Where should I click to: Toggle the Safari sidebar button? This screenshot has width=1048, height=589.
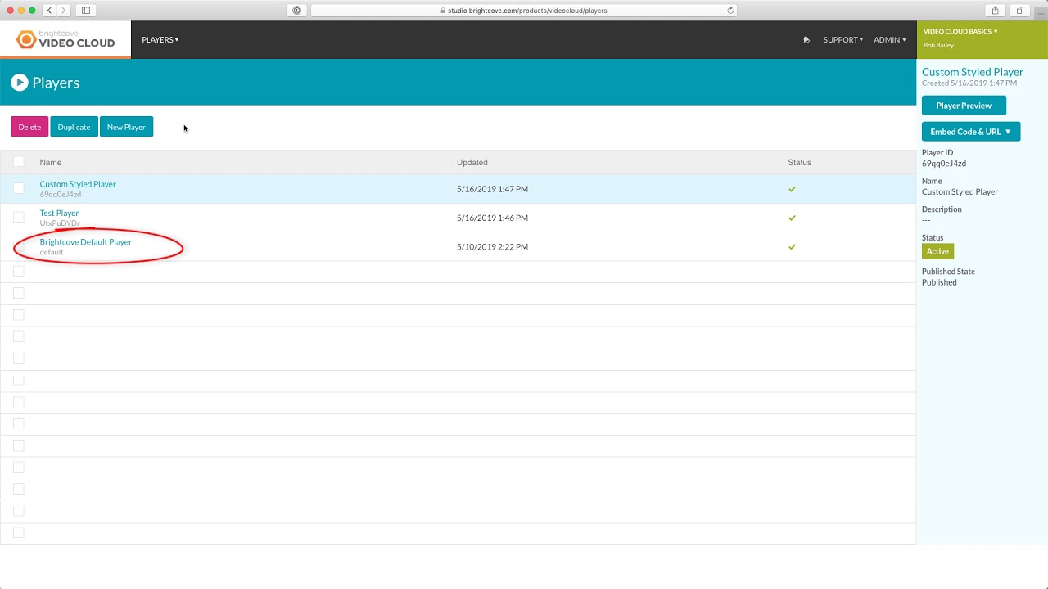(85, 11)
